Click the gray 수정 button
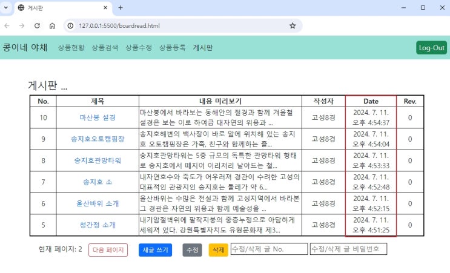This screenshot has height=273, width=450. point(192,250)
